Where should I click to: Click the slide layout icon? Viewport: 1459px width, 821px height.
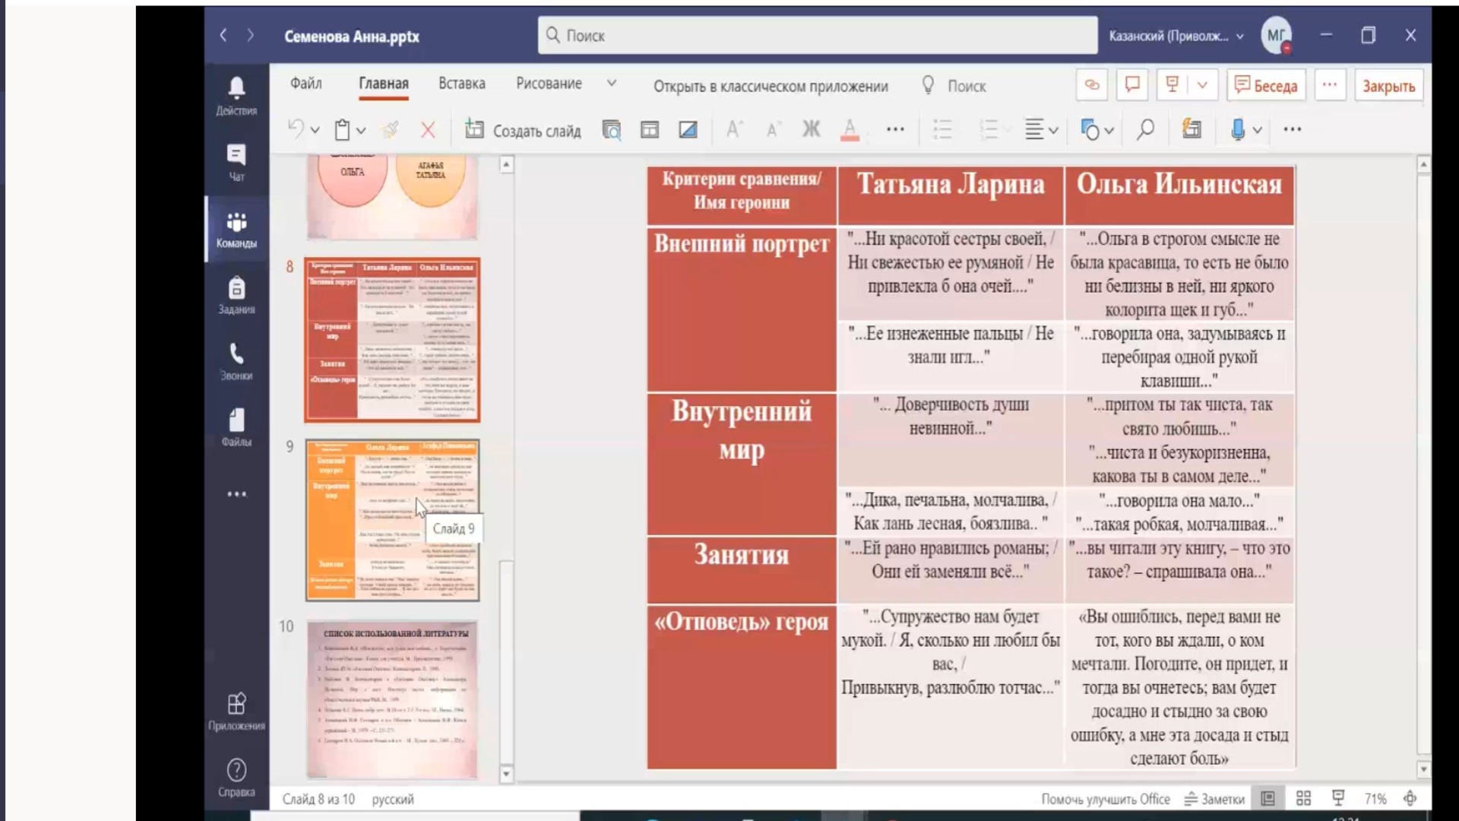(x=650, y=130)
